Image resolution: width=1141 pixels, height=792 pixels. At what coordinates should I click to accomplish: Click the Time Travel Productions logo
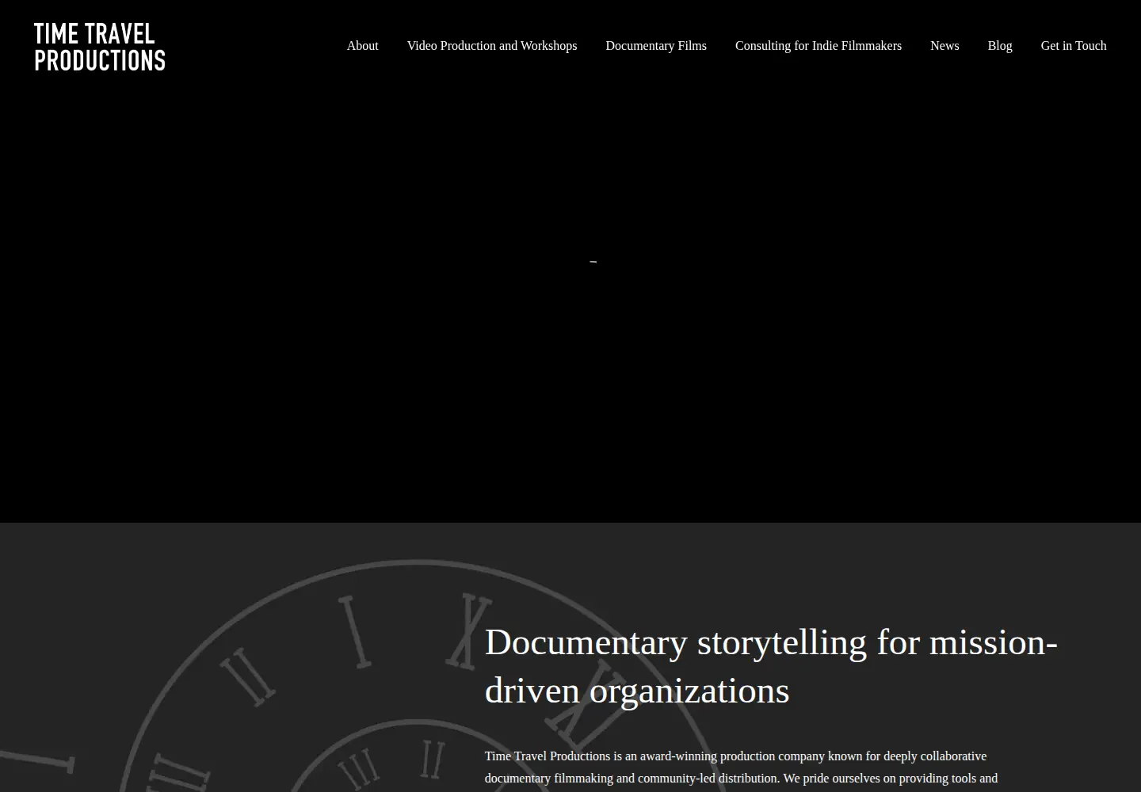(x=100, y=47)
